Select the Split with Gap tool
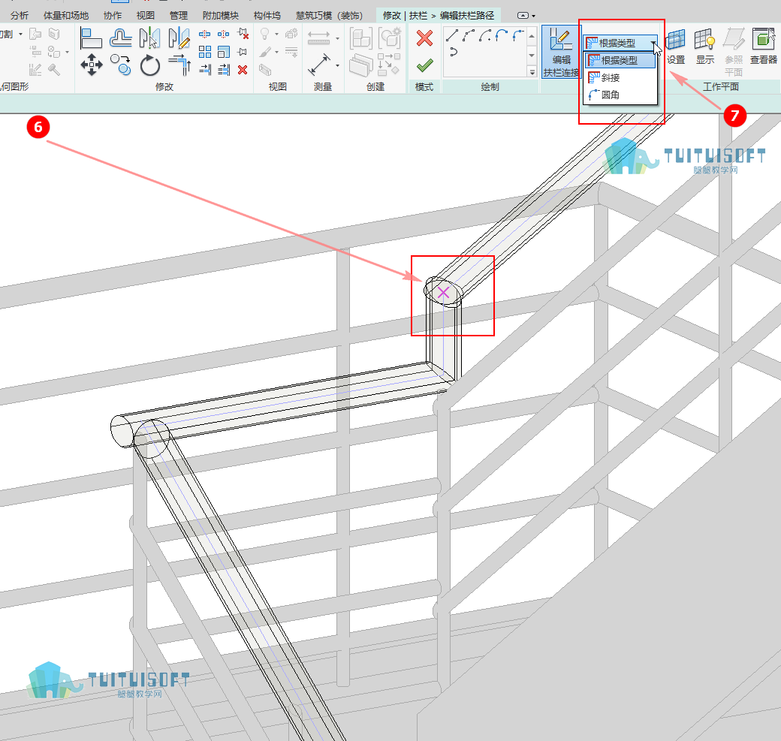 pyautogui.click(x=224, y=34)
